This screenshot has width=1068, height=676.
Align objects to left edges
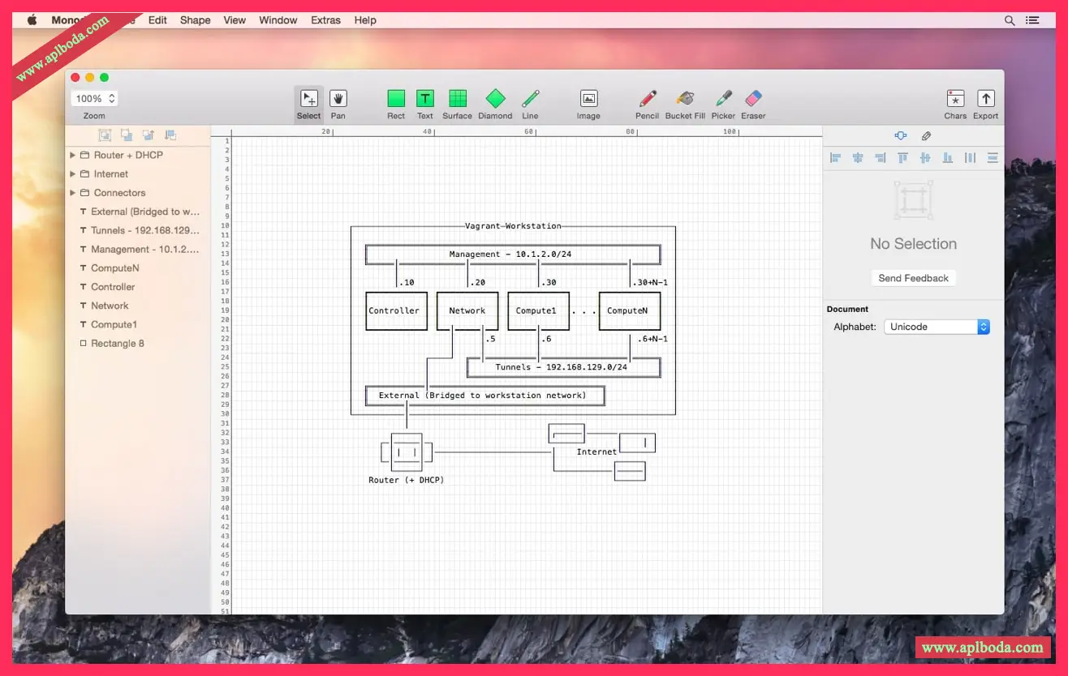coord(835,158)
